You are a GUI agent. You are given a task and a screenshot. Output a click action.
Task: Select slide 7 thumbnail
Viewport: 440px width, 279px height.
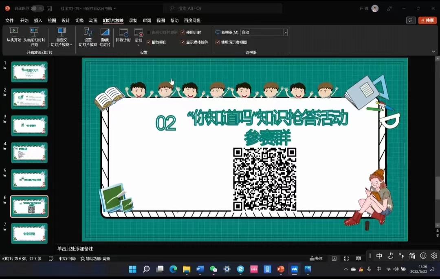(29, 233)
